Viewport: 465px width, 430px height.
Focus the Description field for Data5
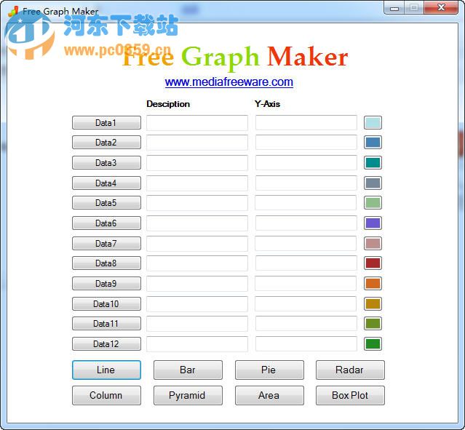pos(197,203)
